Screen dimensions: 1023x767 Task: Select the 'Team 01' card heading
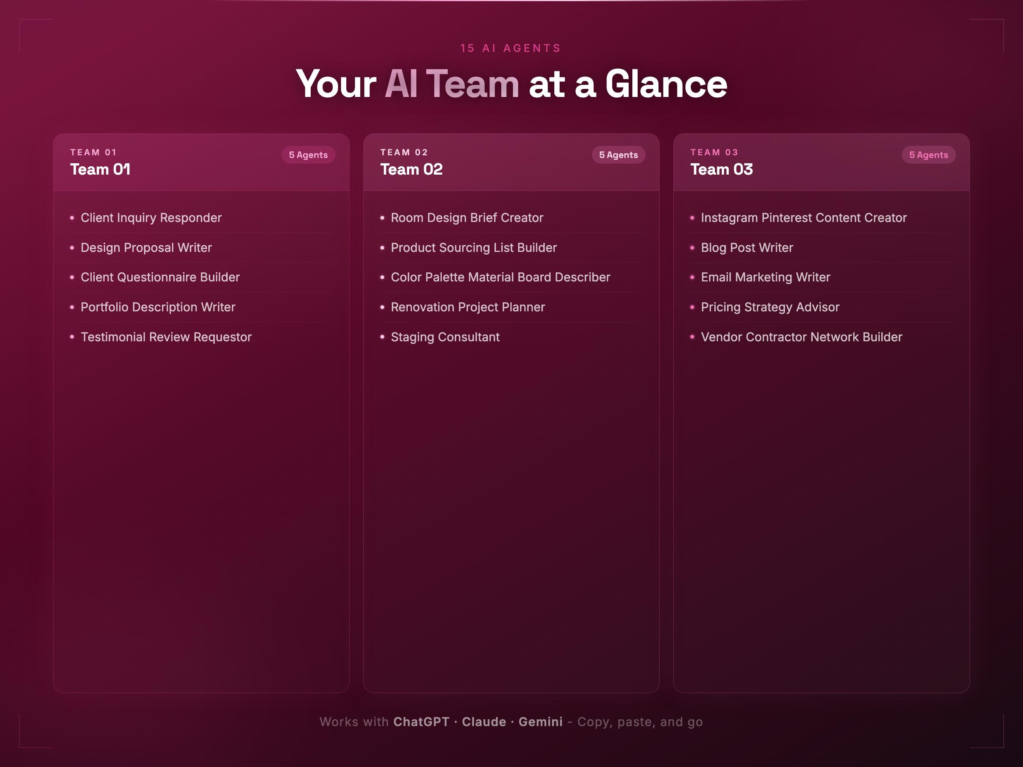click(x=100, y=169)
